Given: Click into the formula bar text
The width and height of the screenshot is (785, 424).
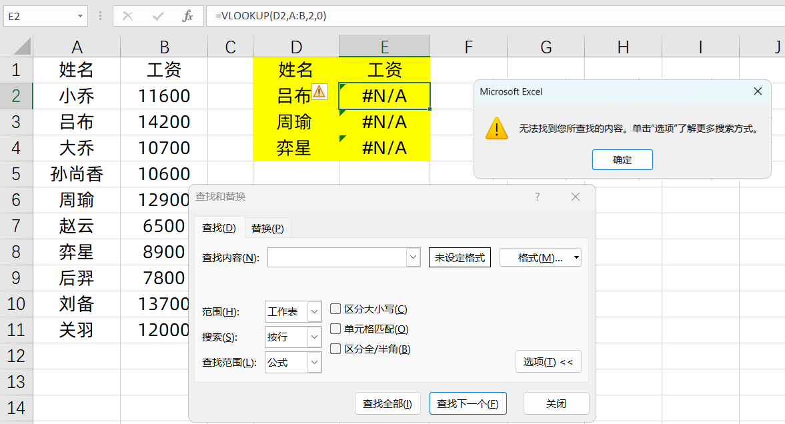Looking at the screenshot, I should click(x=271, y=16).
